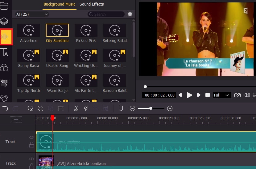
Task: Click the preview playback progress handle
Action: 145,87
